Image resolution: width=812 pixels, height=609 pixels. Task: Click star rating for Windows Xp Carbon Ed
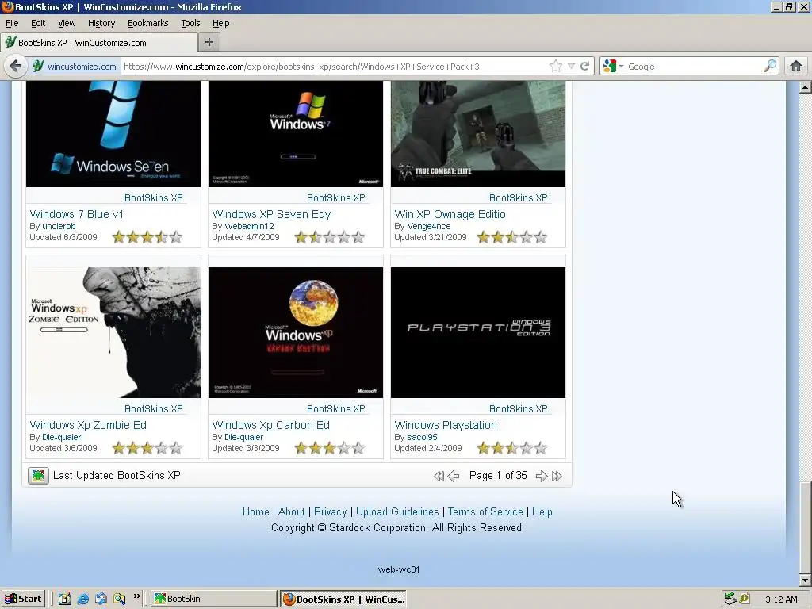click(x=329, y=448)
